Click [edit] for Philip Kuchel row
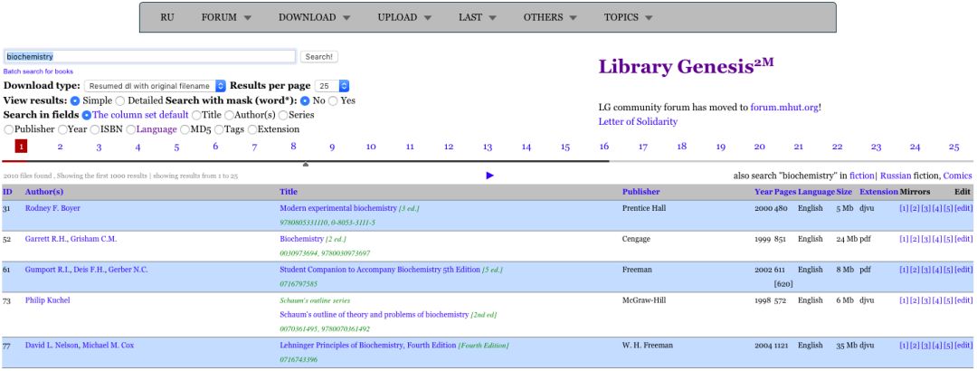The width and height of the screenshot is (977, 371). 963,300
